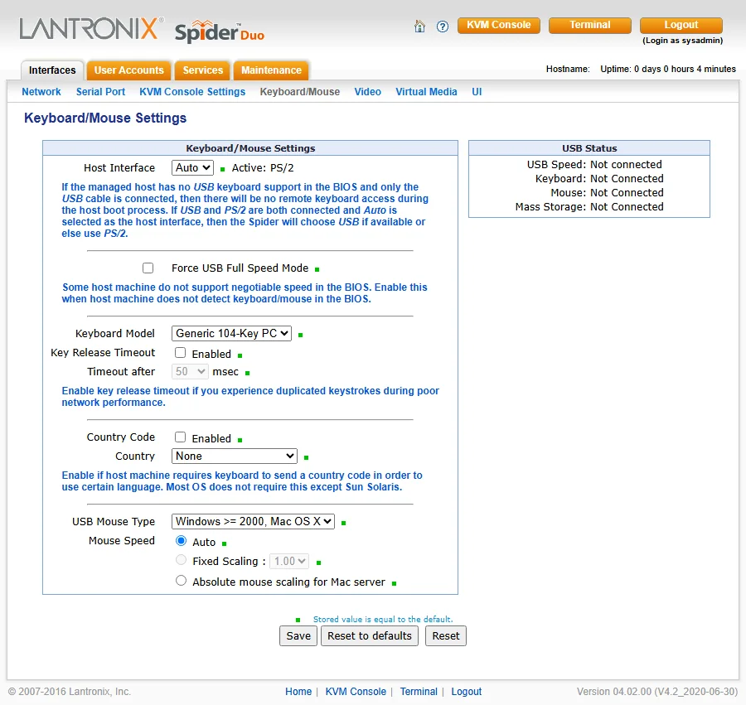Switch to the Services tab
Image resolution: width=746 pixels, height=705 pixels.
click(x=203, y=70)
